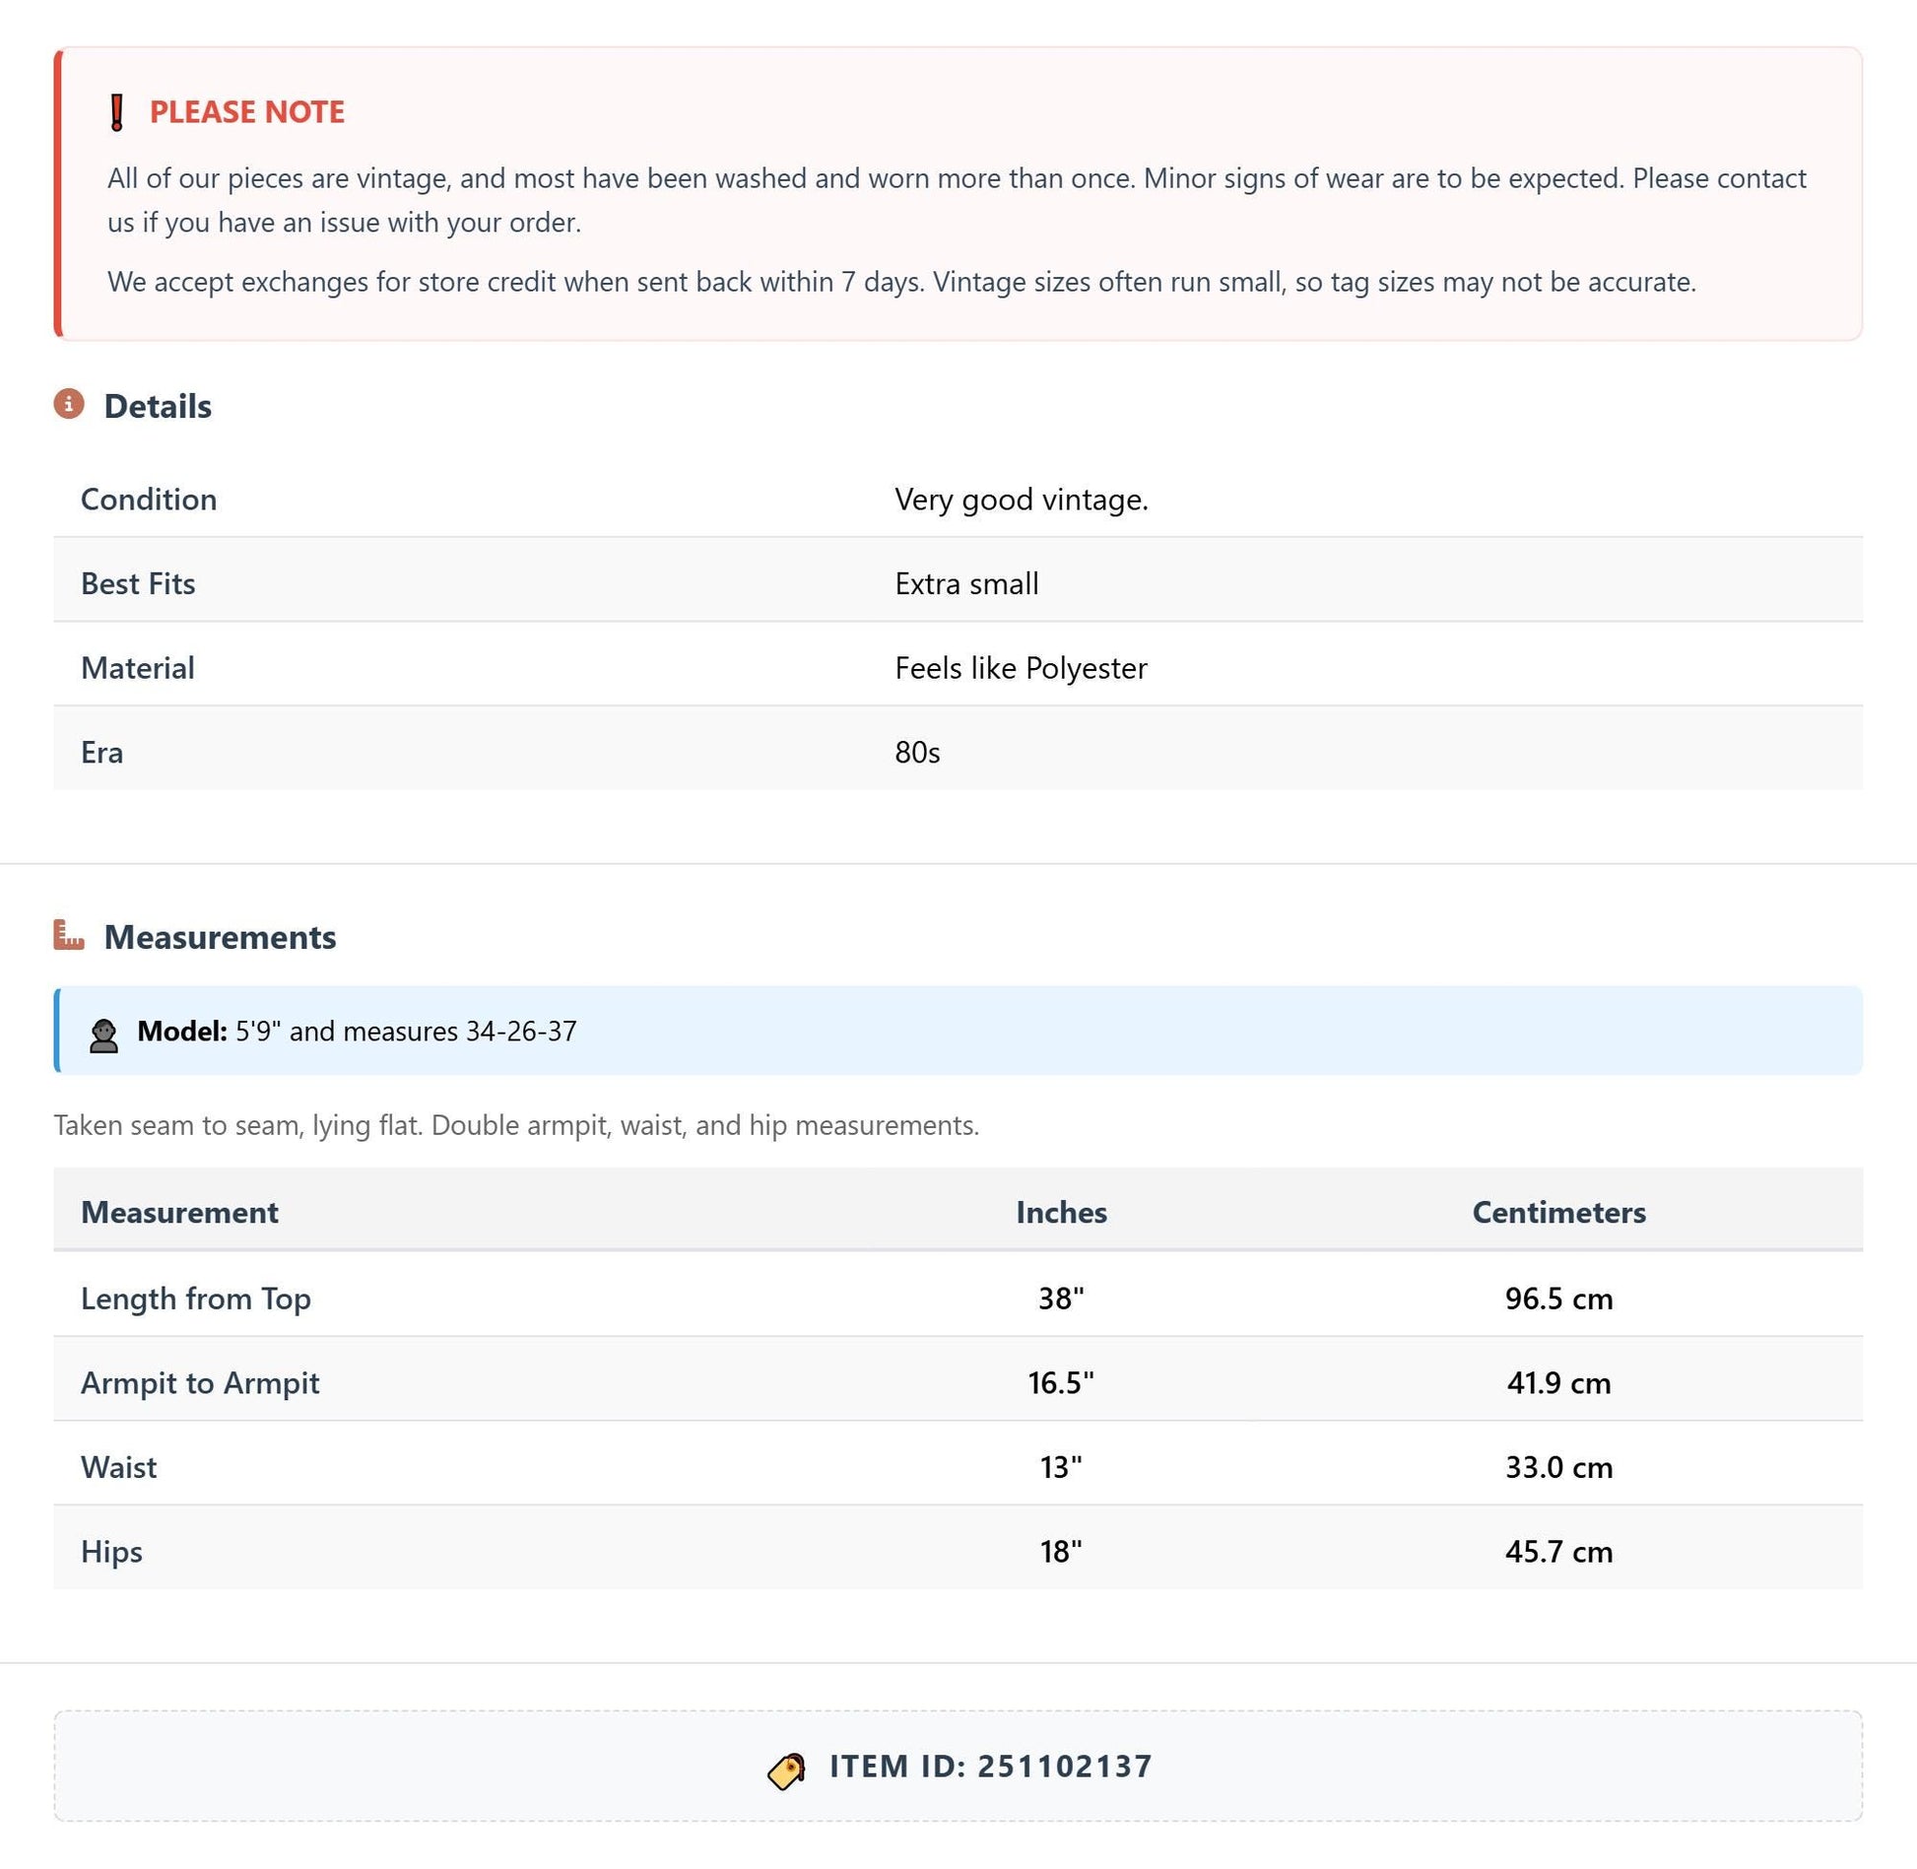Image resolution: width=1917 pixels, height=1869 pixels.
Task: Click the red exclamation mark icon
Action: click(117, 112)
